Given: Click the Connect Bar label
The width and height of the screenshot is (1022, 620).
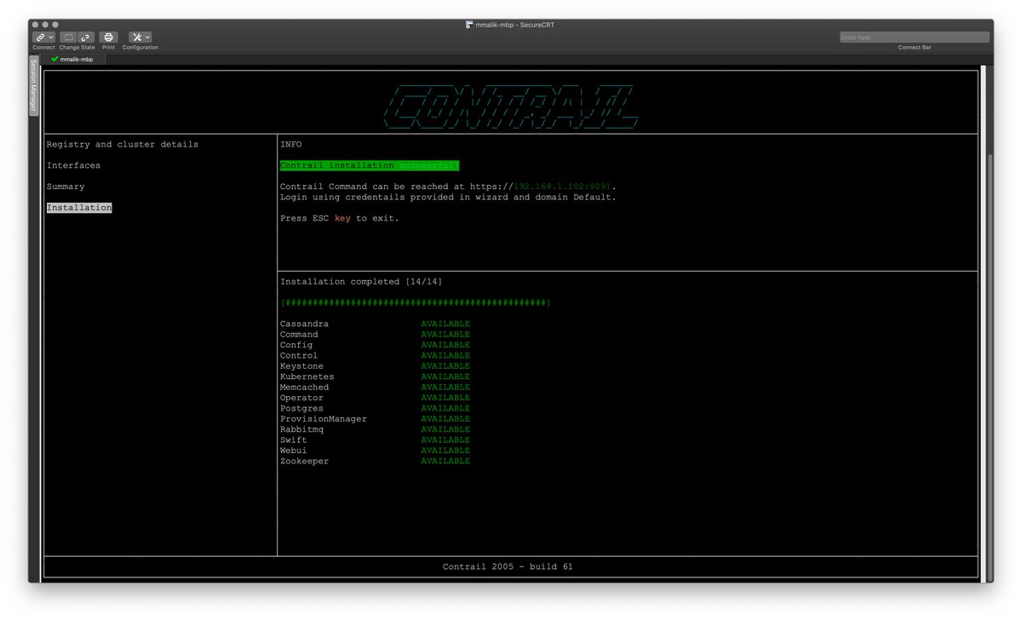Looking at the screenshot, I should [x=915, y=48].
